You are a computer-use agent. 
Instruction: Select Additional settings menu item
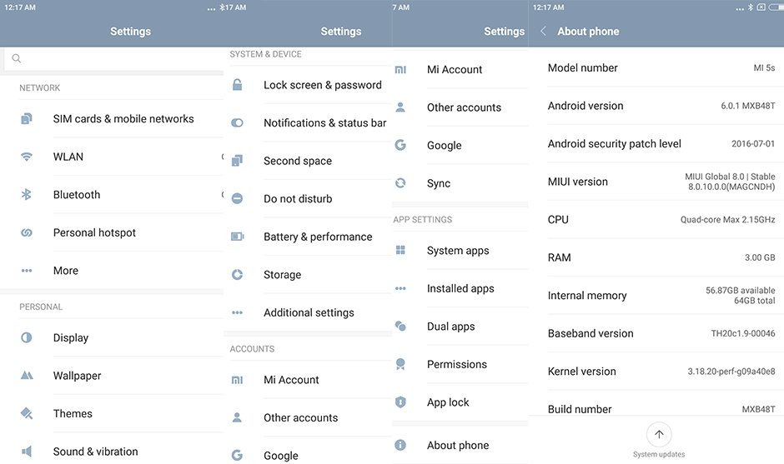(309, 312)
